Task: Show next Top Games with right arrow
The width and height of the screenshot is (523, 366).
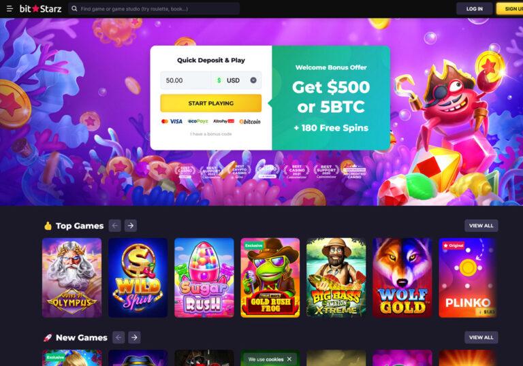Action: (131, 226)
